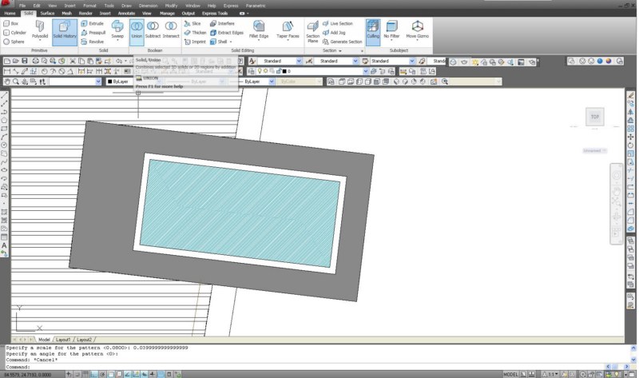The width and height of the screenshot is (639, 378).
Task: Open the File menu
Action: click(22, 6)
